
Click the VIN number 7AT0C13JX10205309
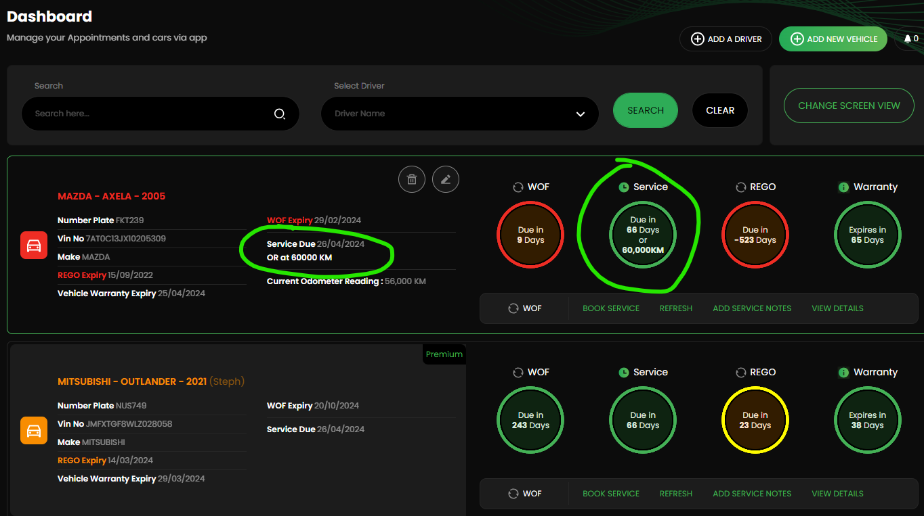click(126, 239)
